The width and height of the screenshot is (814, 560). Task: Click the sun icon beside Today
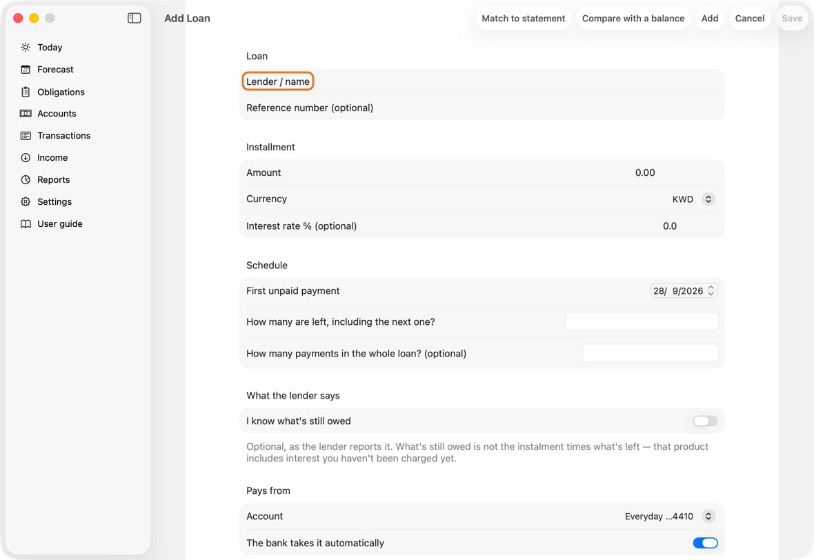coord(26,47)
